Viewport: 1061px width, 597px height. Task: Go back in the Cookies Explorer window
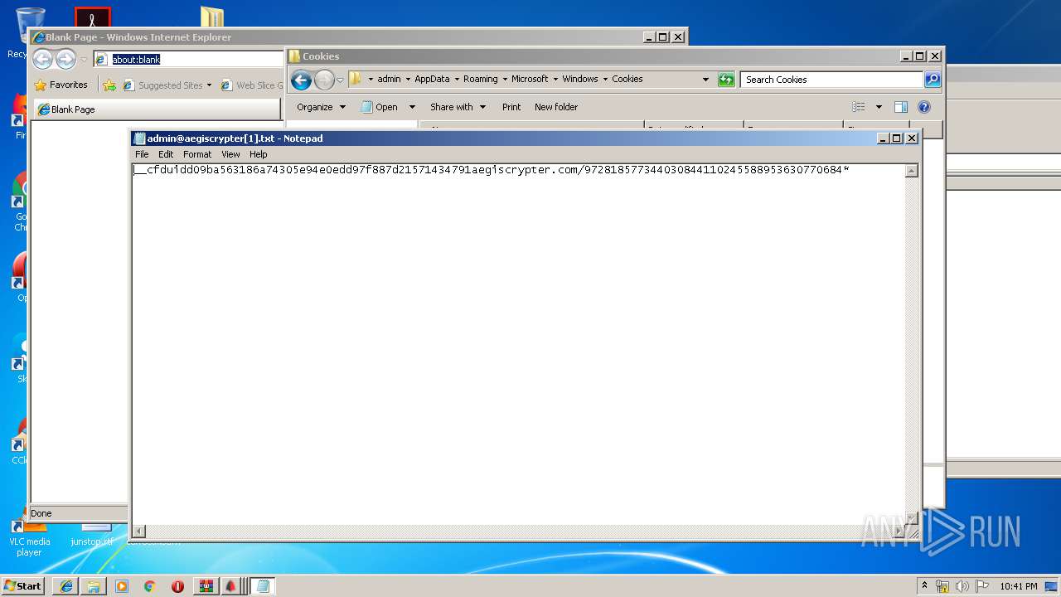[x=301, y=80]
